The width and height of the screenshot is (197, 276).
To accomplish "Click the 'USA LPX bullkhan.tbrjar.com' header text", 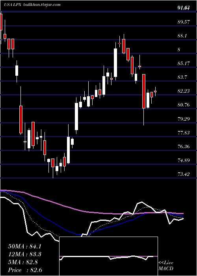I will click(32, 5).
